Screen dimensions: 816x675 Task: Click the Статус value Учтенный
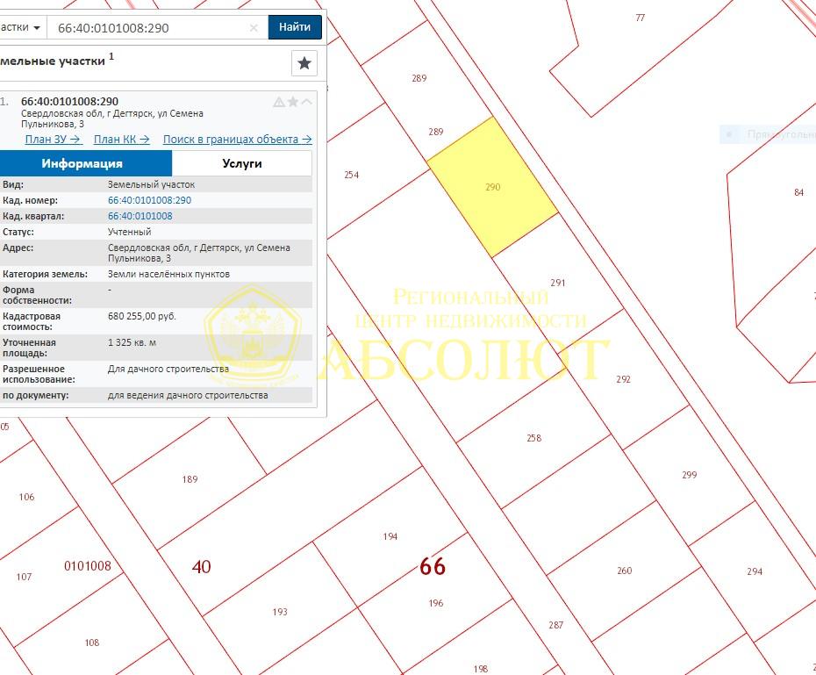click(130, 232)
